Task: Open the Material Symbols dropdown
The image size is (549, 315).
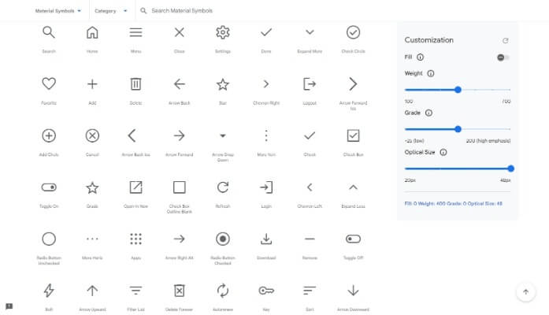Action: click(58, 11)
